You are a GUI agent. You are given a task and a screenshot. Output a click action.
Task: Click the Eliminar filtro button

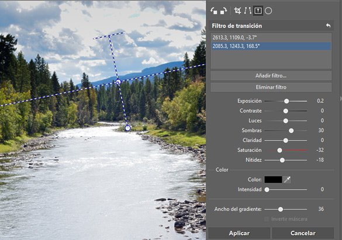pyautogui.click(x=271, y=87)
